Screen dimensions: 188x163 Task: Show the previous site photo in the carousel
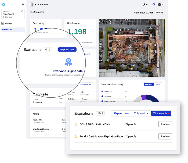(x=102, y=48)
